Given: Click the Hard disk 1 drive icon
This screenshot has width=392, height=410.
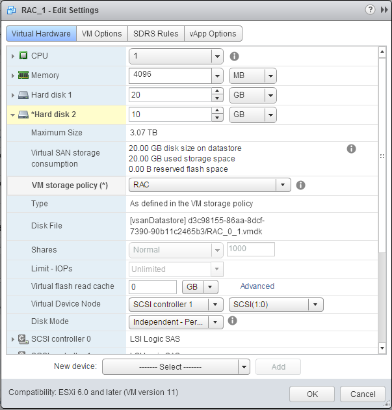Looking at the screenshot, I should tap(23, 95).
